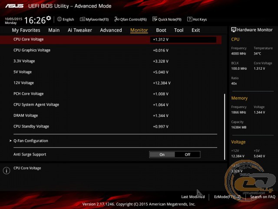Select 5V Voltage row
The height and width of the screenshot is (209, 278).
click(111, 72)
